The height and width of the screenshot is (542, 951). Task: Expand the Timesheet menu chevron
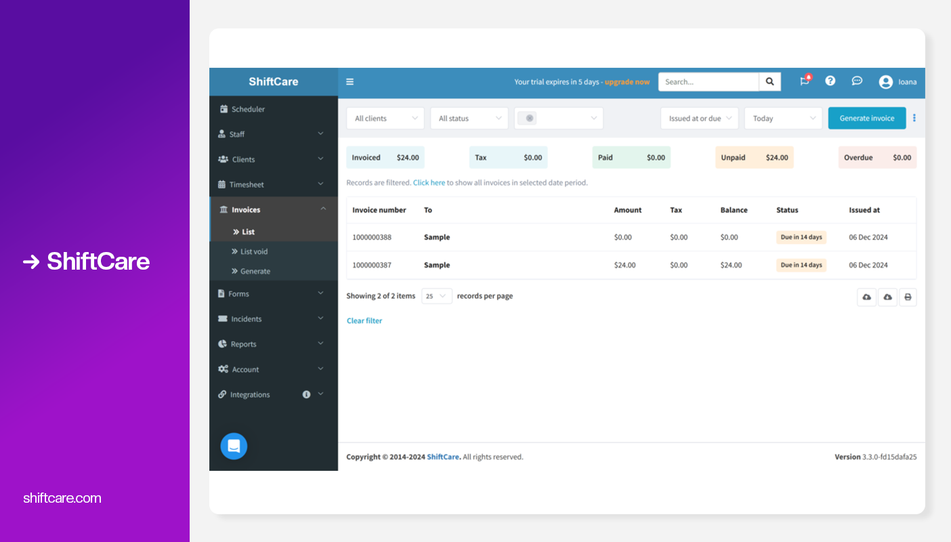[320, 184]
